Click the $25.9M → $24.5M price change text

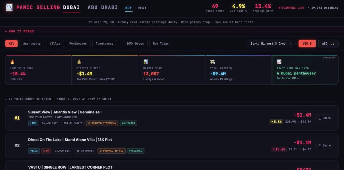point(298,122)
